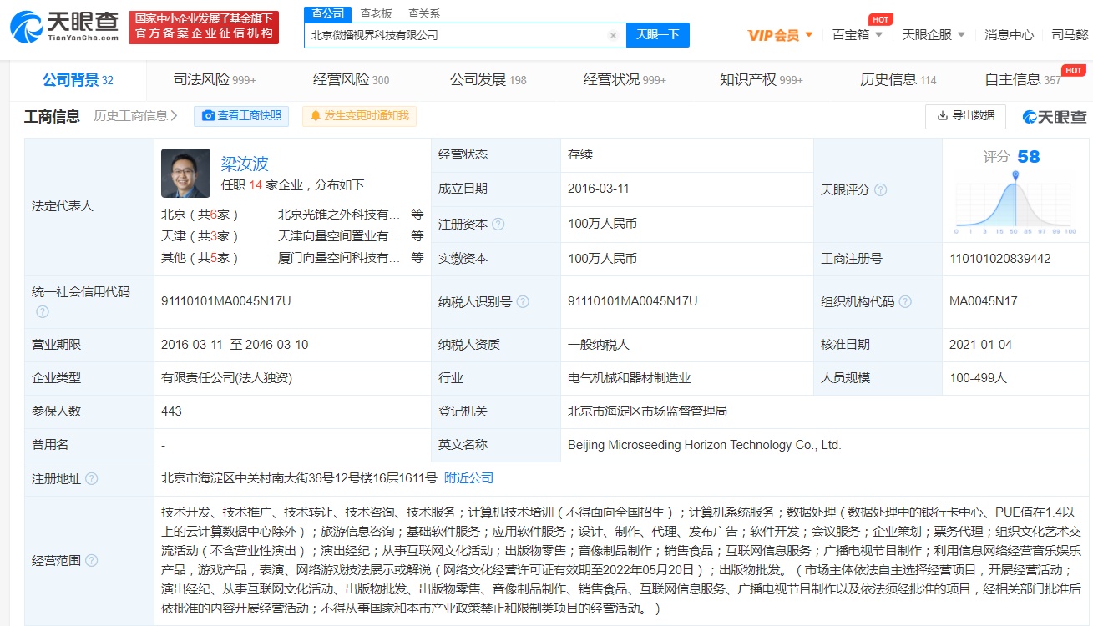Click the help icon under 统一社会信用代码
Viewport: 1093px width, 626px height.
[43, 311]
